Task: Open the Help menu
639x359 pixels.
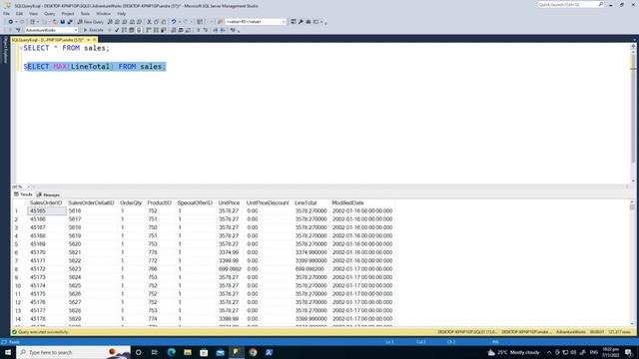Action: (x=122, y=13)
